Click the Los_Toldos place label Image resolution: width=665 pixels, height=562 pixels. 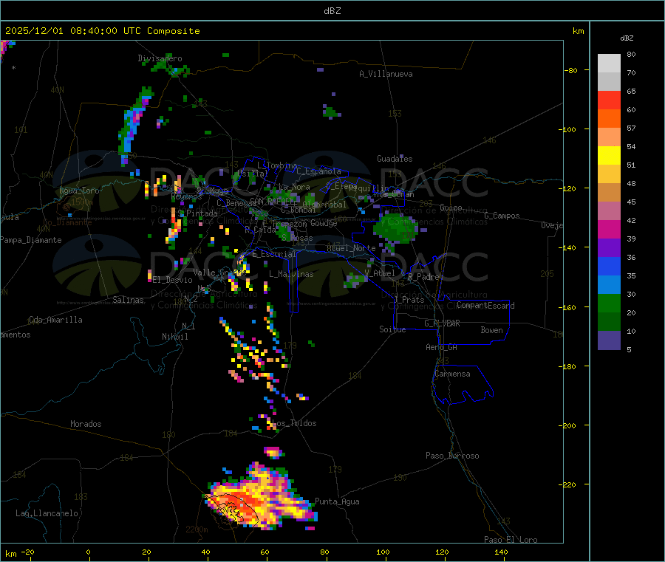[x=294, y=423]
